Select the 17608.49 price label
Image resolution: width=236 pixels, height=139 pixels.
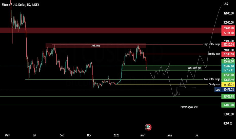coord(228,80)
